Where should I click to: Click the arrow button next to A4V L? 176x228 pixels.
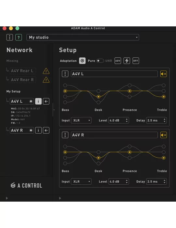click(x=46, y=101)
